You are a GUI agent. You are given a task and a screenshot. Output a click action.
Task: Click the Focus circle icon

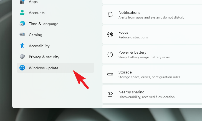(110, 35)
